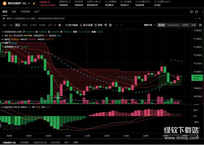The width and height of the screenshot is (204, 145).
Task: Switch to the 动态 tab
Action: pyautogui.click(x=37, y=11)
